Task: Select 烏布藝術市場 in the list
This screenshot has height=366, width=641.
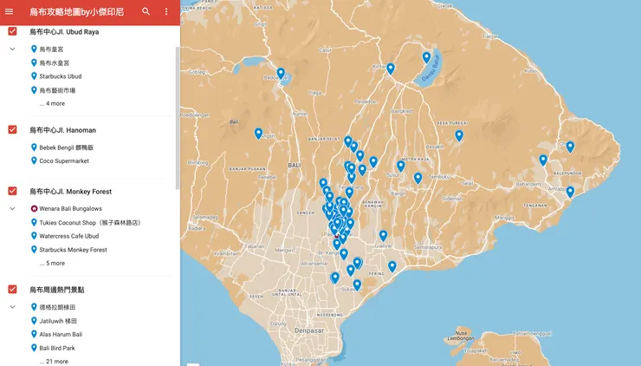Action: [x=57, y=90]
